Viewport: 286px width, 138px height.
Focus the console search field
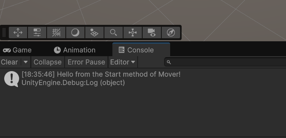click(225, 62)
